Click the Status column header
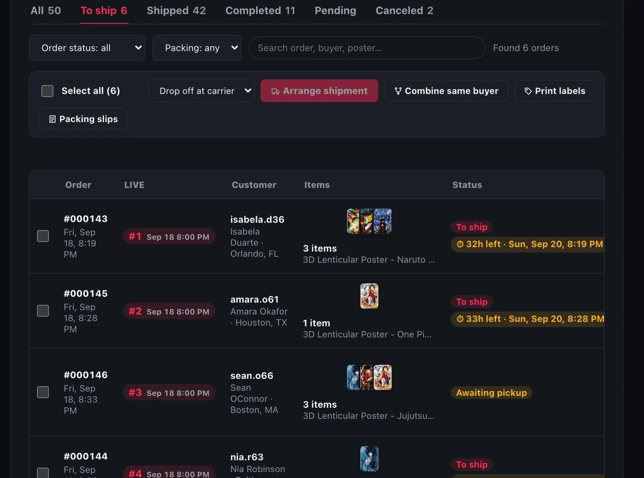 pyautogui.click(x=467, y=185)
